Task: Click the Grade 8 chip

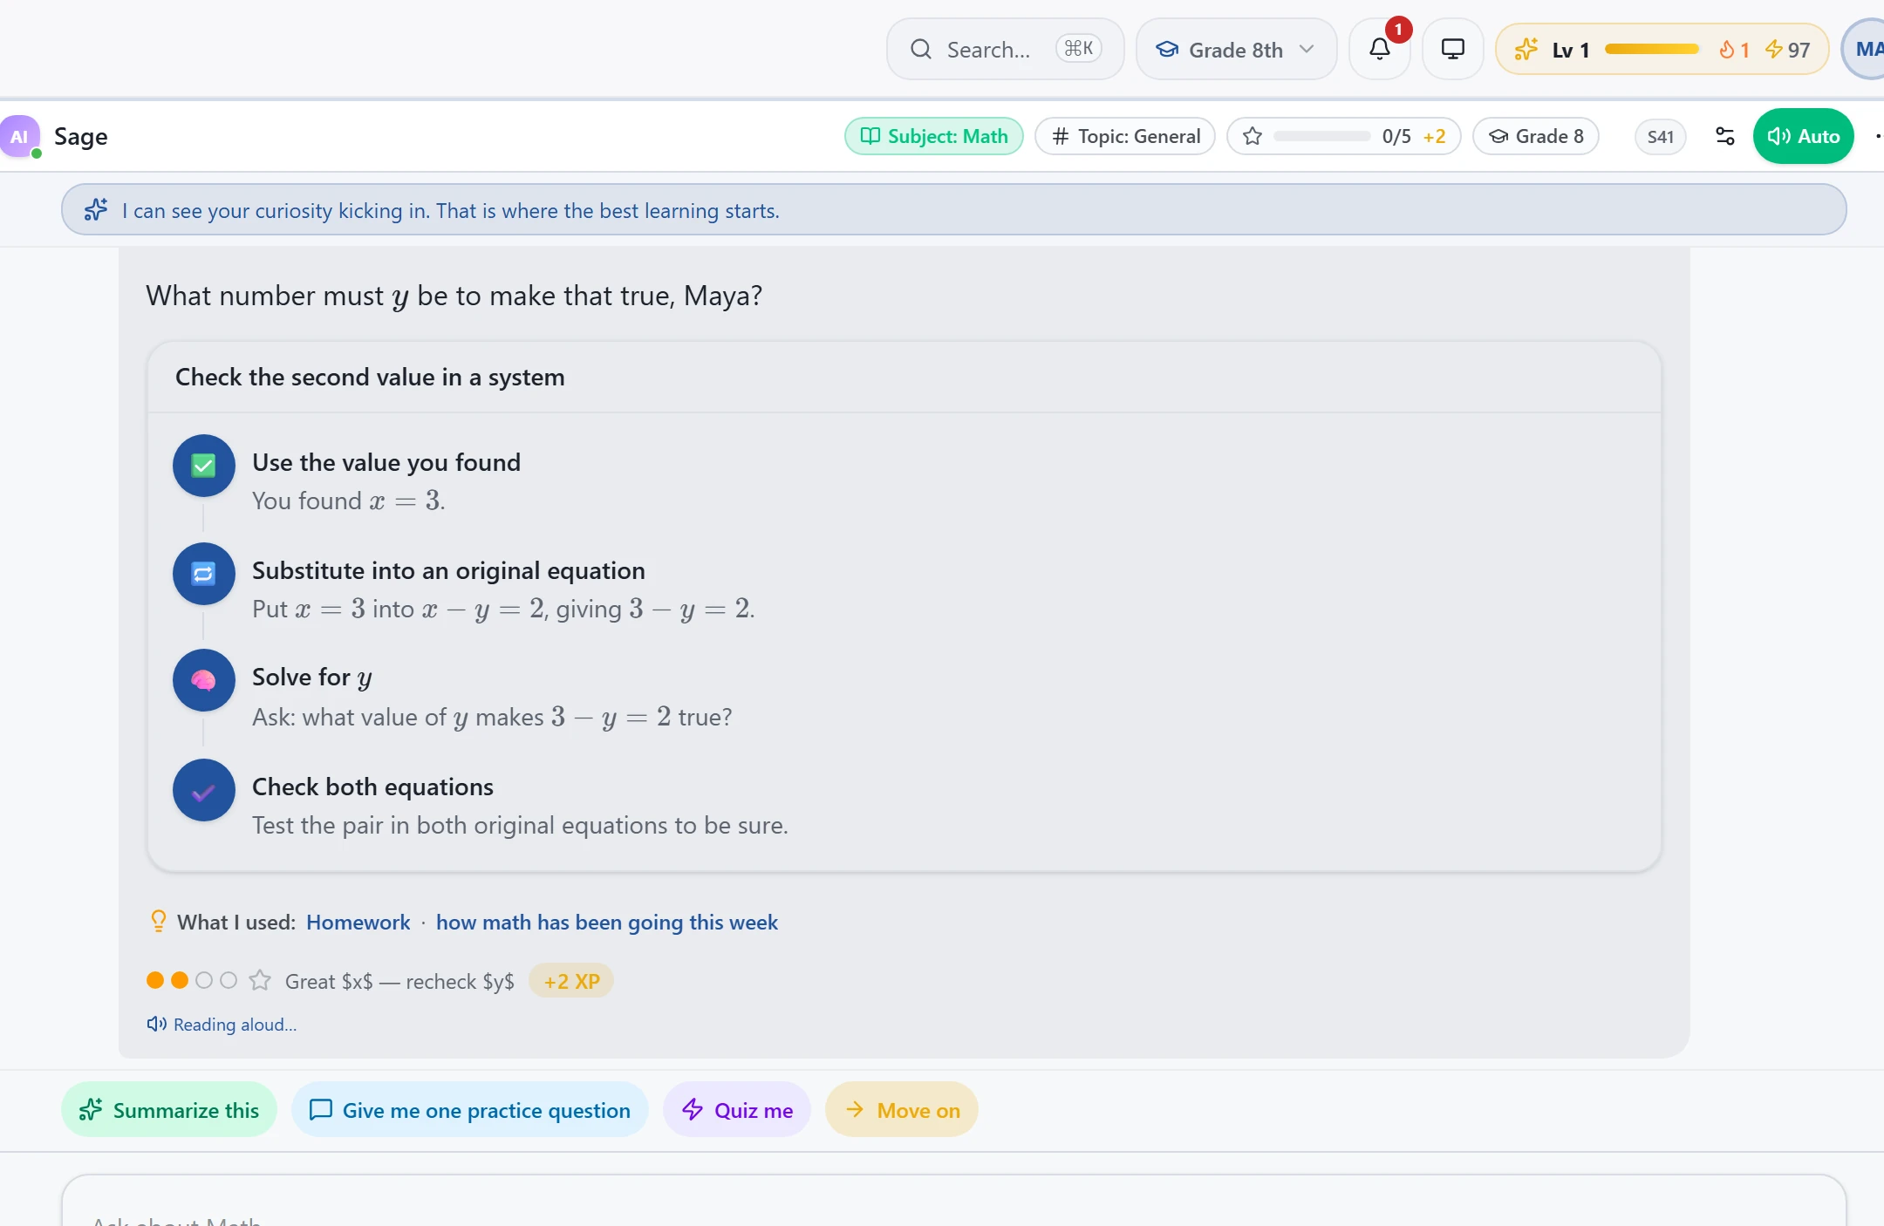Action: click(x=1536, y=136)
